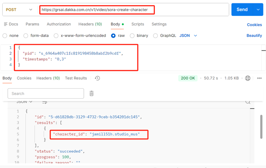
Task: Toggle line wrap icon in response viewer
Action: coord(45,102)
